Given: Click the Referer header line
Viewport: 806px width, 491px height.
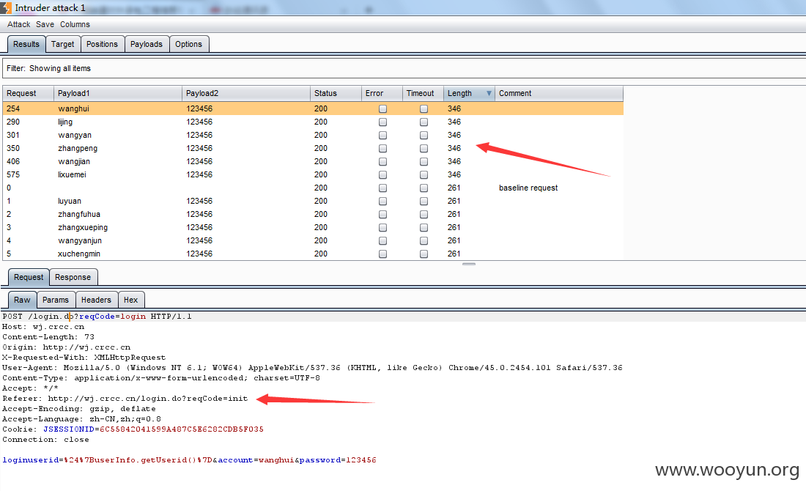Looking at the screenshot, I should [x=125, y=399].
